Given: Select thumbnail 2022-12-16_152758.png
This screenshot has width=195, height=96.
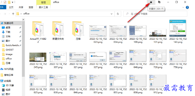Looking at the screenshot, I should pos(178,59).
